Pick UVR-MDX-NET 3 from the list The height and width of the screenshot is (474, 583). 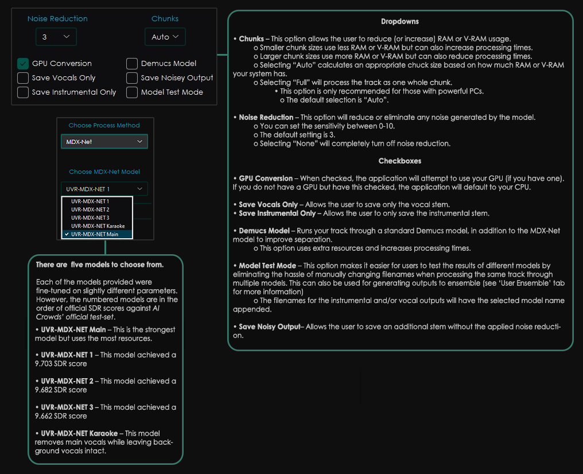coord(90,218)
